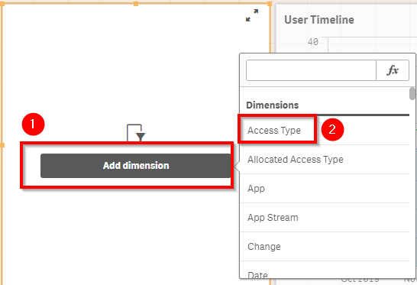Click the collapse arrows icon on the chart
This screenshot has width=417, height=285.
252,15
